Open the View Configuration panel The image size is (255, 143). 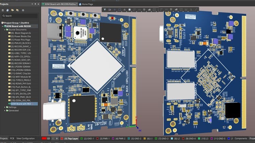pos(26,139)
